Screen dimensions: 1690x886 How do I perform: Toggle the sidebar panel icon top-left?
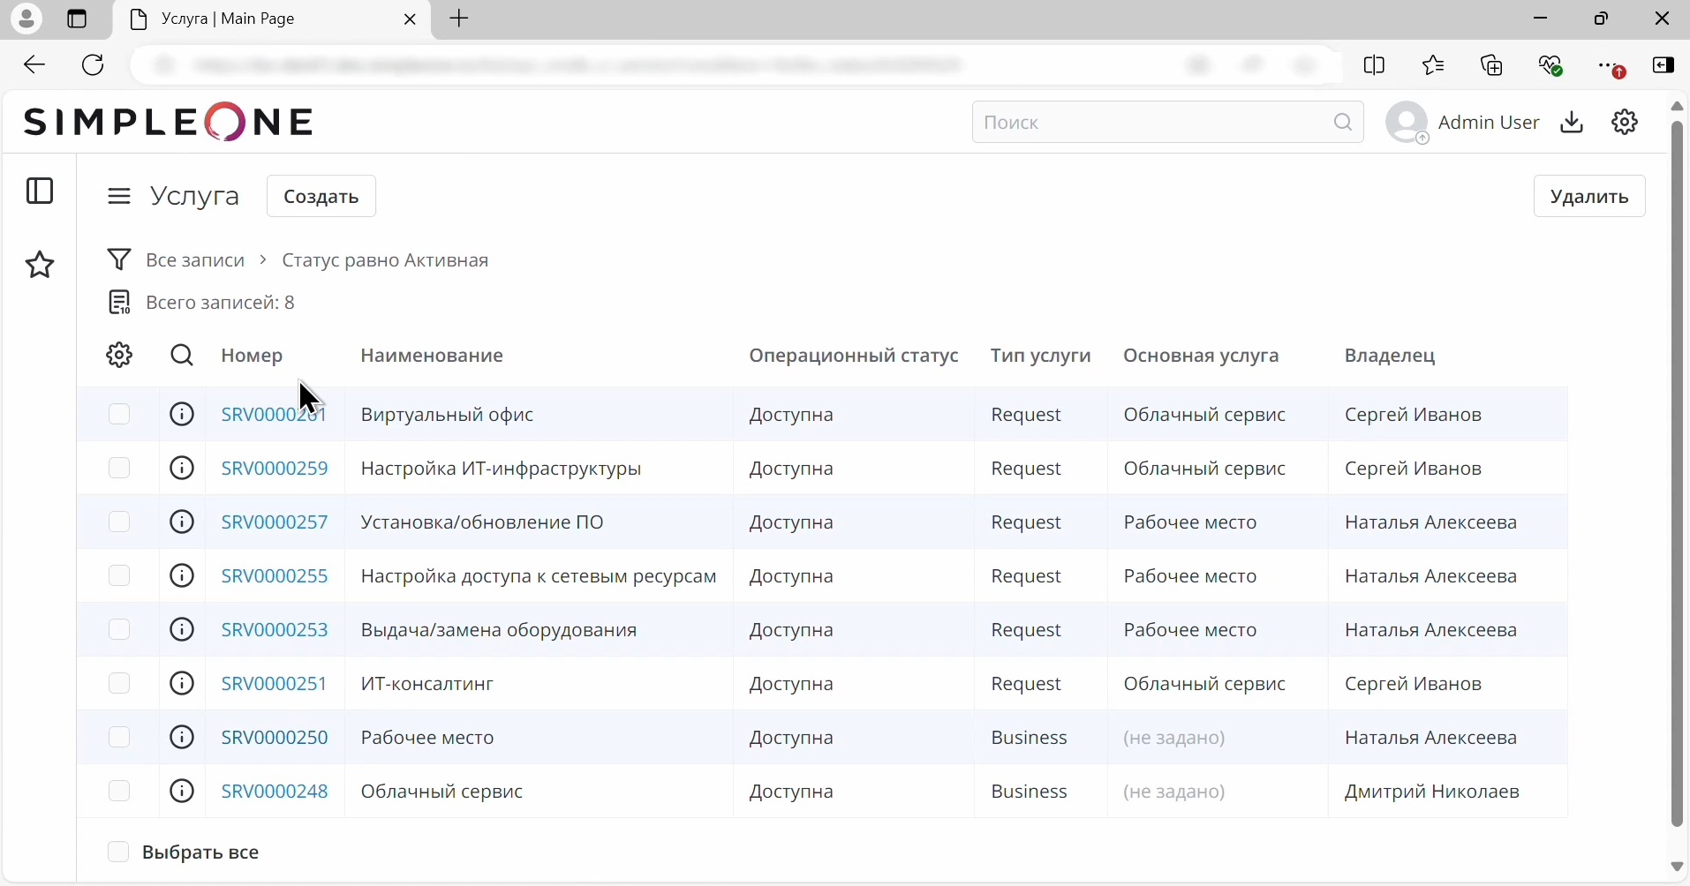[x=41, y=191]
